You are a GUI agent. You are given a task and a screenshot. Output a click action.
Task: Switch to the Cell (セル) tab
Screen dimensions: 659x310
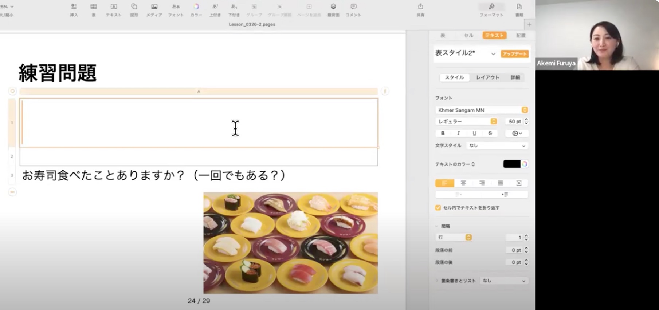(x=468, y=36)
